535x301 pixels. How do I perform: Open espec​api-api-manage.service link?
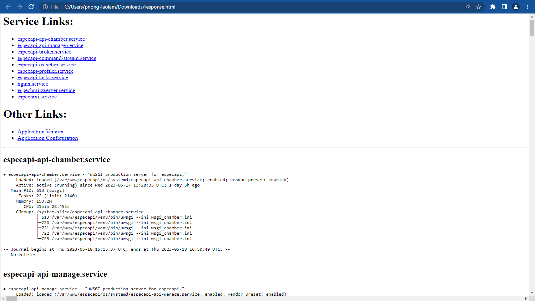[50, 45]
